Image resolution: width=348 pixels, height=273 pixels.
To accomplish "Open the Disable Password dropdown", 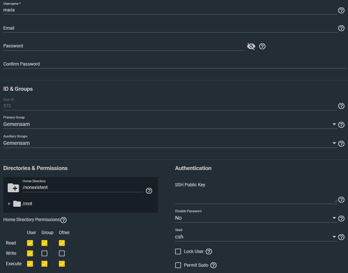I will (x=255, y=218).
